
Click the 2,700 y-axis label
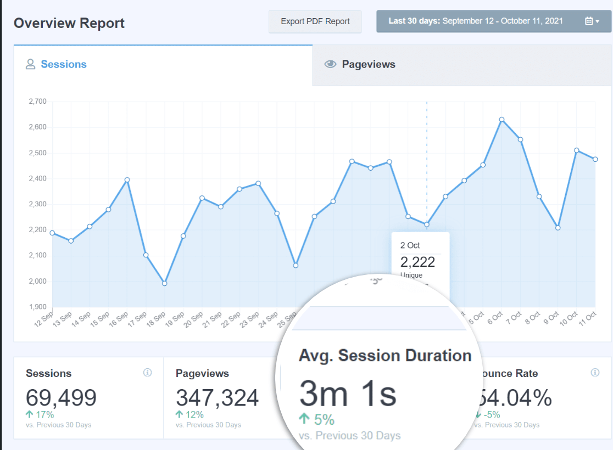point(37,102)
